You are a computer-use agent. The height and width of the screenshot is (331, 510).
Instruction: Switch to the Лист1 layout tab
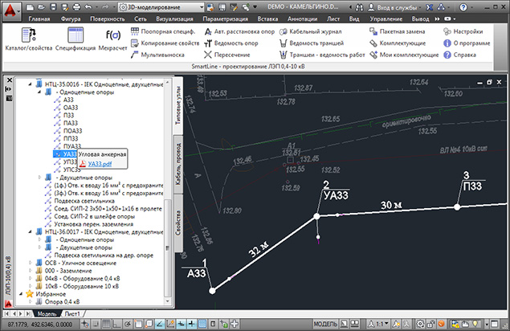[72, 313]
